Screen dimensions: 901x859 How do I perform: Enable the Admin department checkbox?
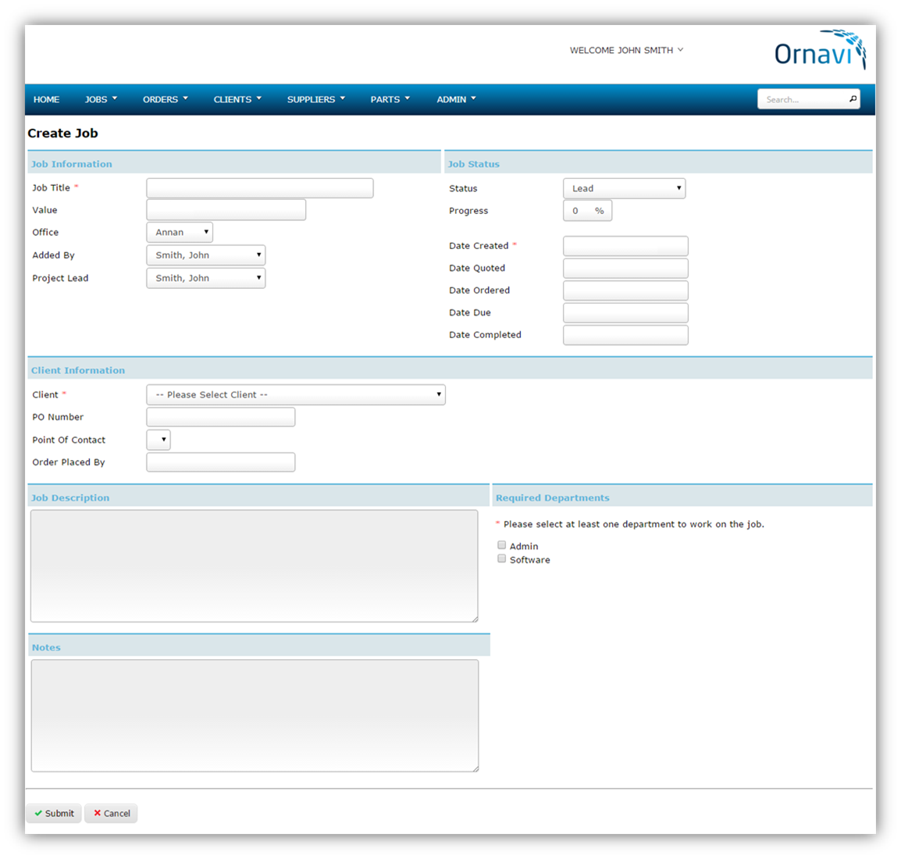[502, 545]
